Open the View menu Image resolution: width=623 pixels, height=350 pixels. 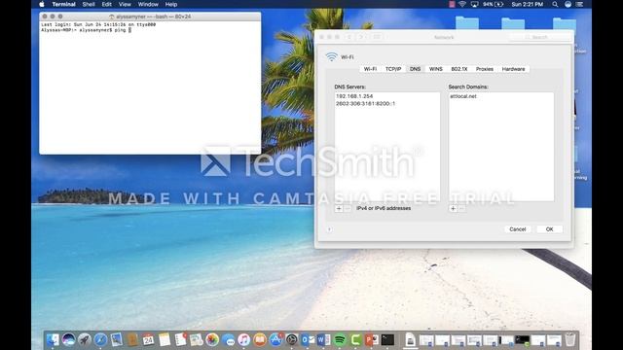point(125,4)
